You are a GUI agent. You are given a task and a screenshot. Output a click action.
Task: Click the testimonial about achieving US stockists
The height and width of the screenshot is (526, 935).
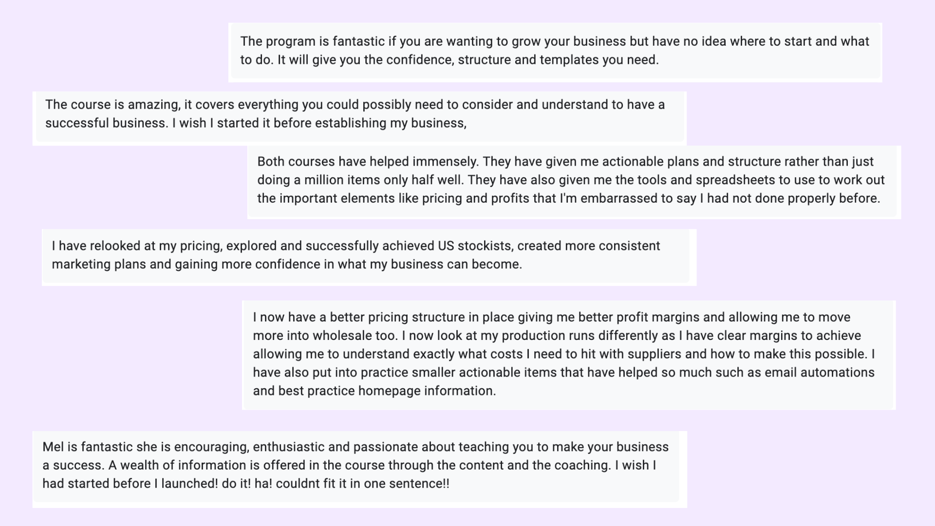369,255
